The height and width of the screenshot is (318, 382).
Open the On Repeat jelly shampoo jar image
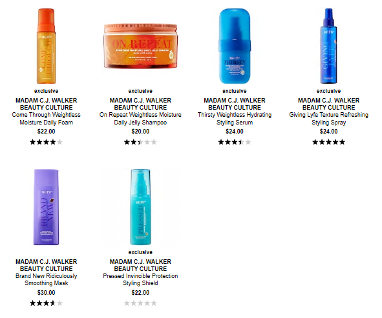[140, 46]
